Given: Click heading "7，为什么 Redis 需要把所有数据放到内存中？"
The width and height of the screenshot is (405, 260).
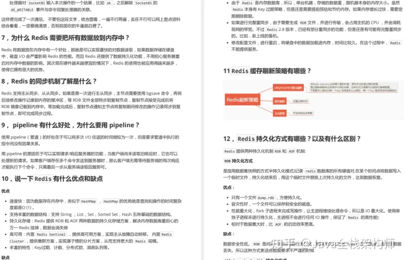Looking at the screenshot, I should tap(65, 38).
